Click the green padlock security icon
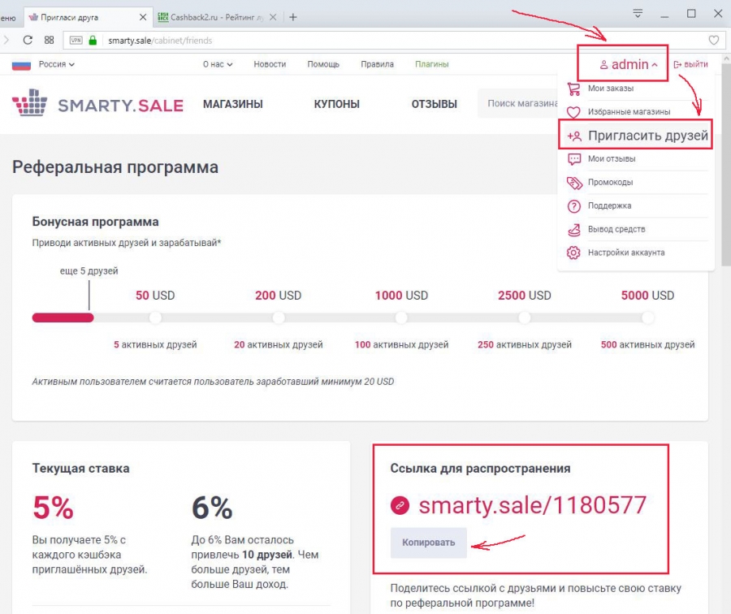 click(x=93, y=41)
